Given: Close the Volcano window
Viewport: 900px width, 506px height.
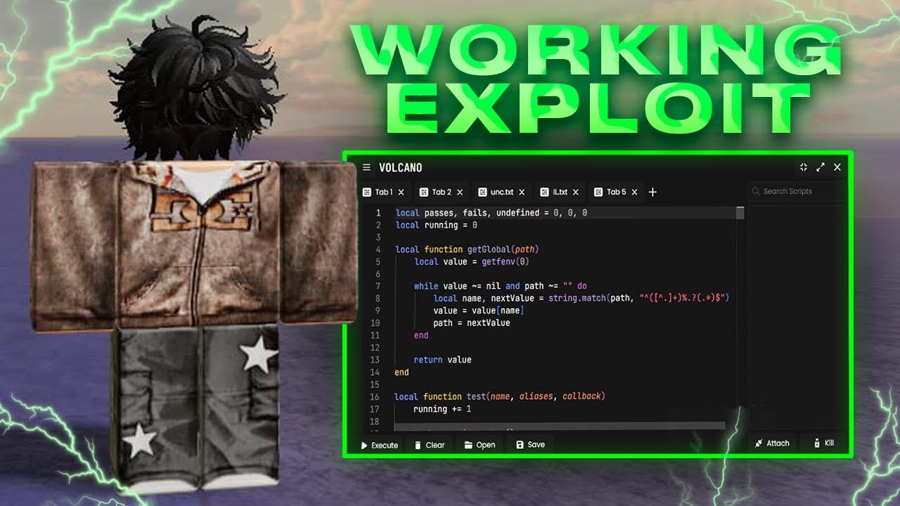Looking at the screenshot, I should (837, 167).
